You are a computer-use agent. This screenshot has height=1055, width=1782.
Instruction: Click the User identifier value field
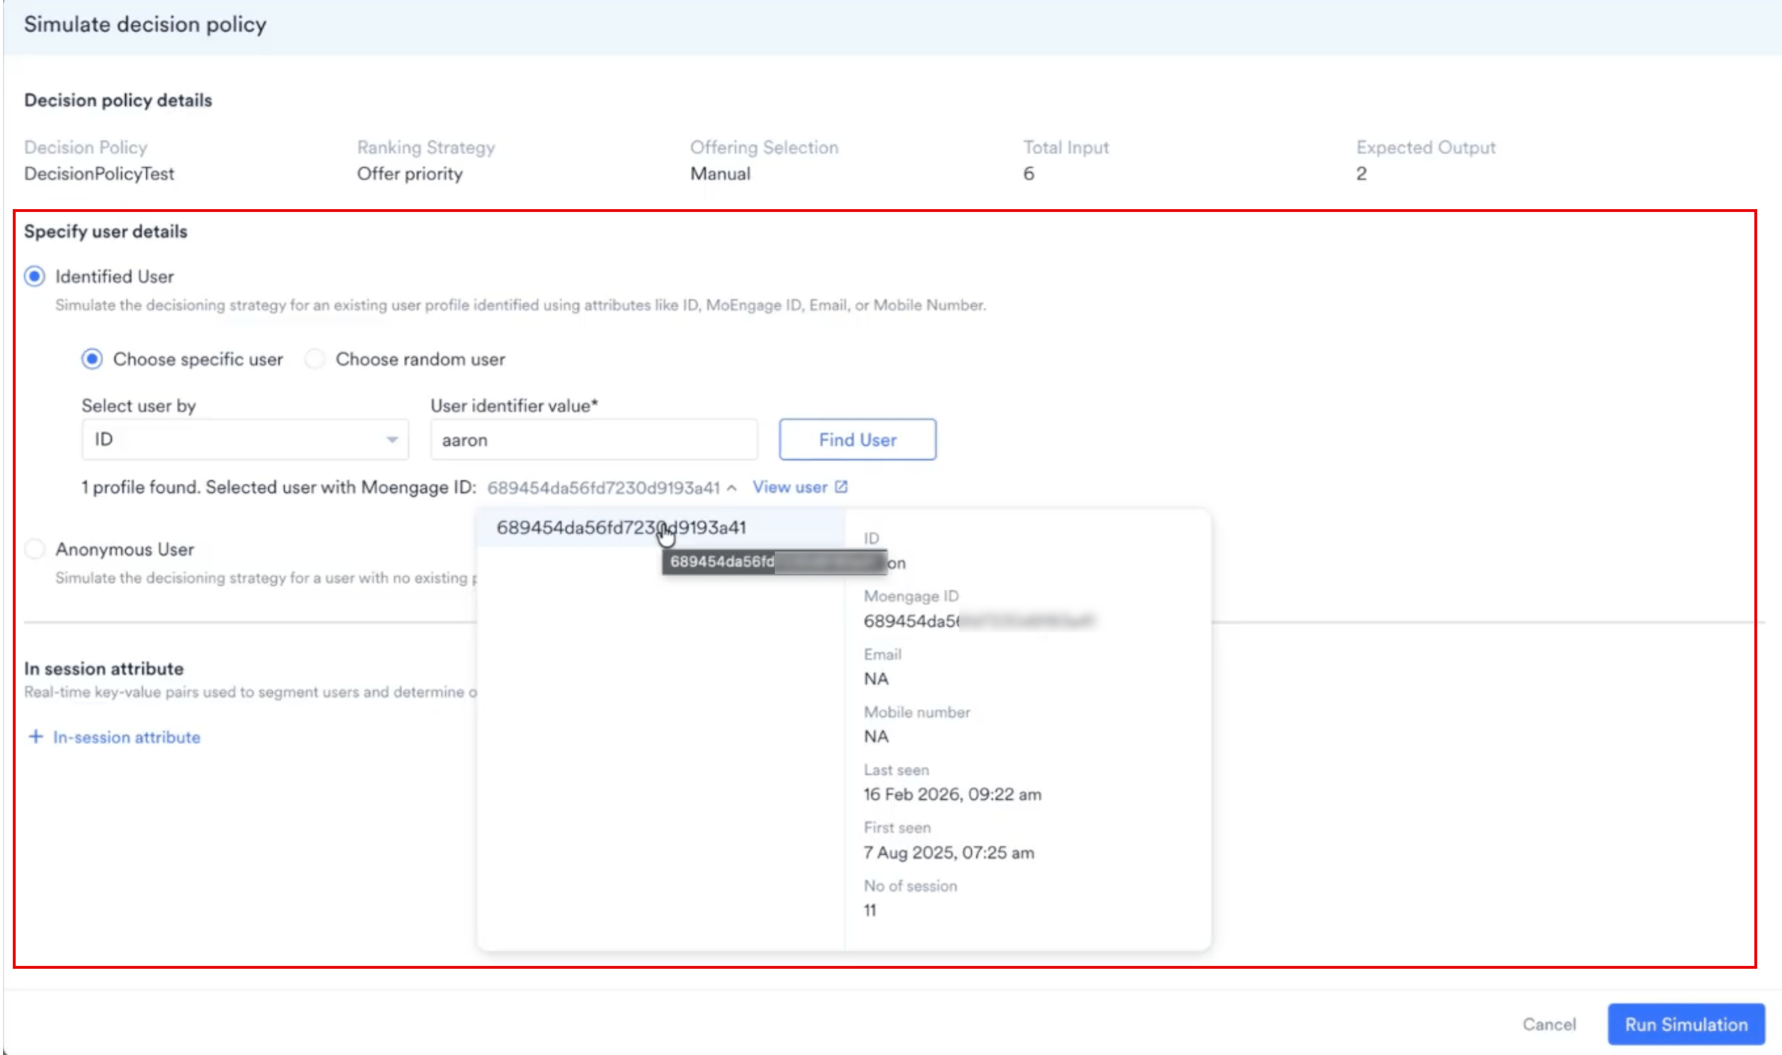coord(594,439)
